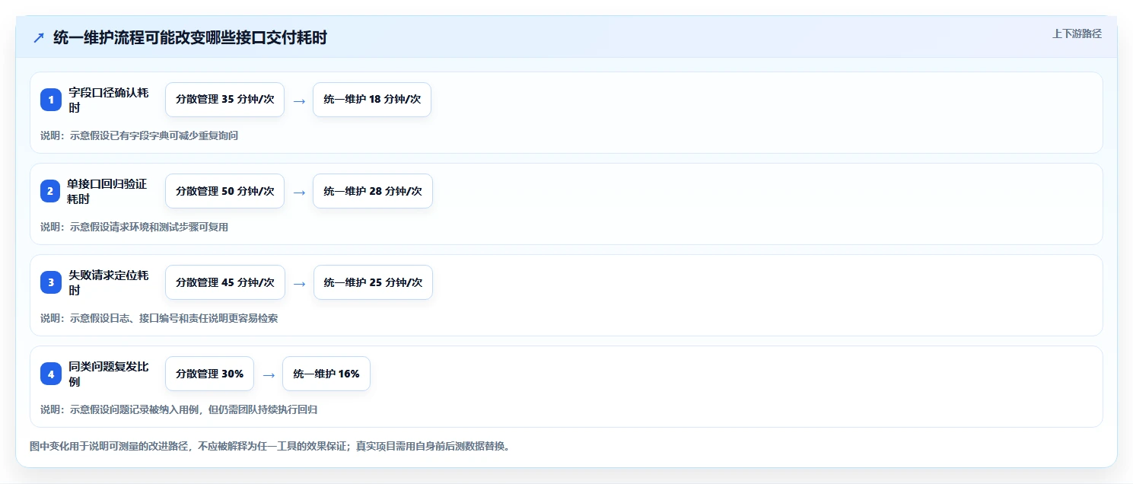Click the 单接口回归验证耗时 heading
The image size is (1133, 484).
(x=108, y=191)
